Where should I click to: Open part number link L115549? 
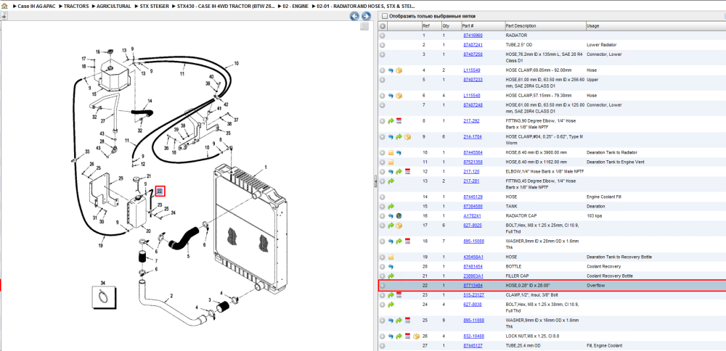click(x=471, y=70)
